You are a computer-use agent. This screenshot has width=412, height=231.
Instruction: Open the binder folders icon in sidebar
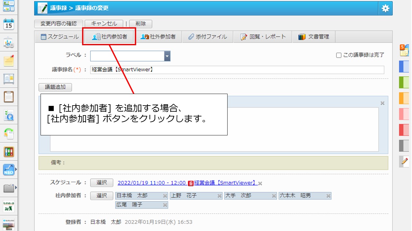9,152
